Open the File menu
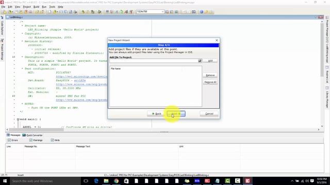The height and width of the screenshot is (185, 330). (3, 7)
